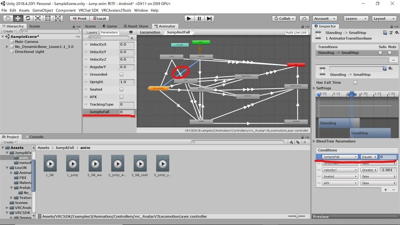Search by label in Project panel

coord(298,142)
